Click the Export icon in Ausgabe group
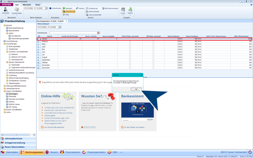 point(130,10)
